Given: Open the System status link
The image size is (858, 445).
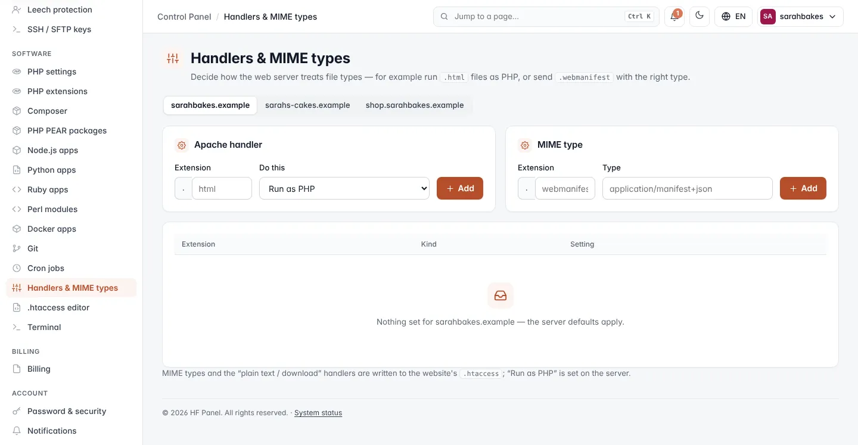Looking at the screenshot, I should 318,413.
